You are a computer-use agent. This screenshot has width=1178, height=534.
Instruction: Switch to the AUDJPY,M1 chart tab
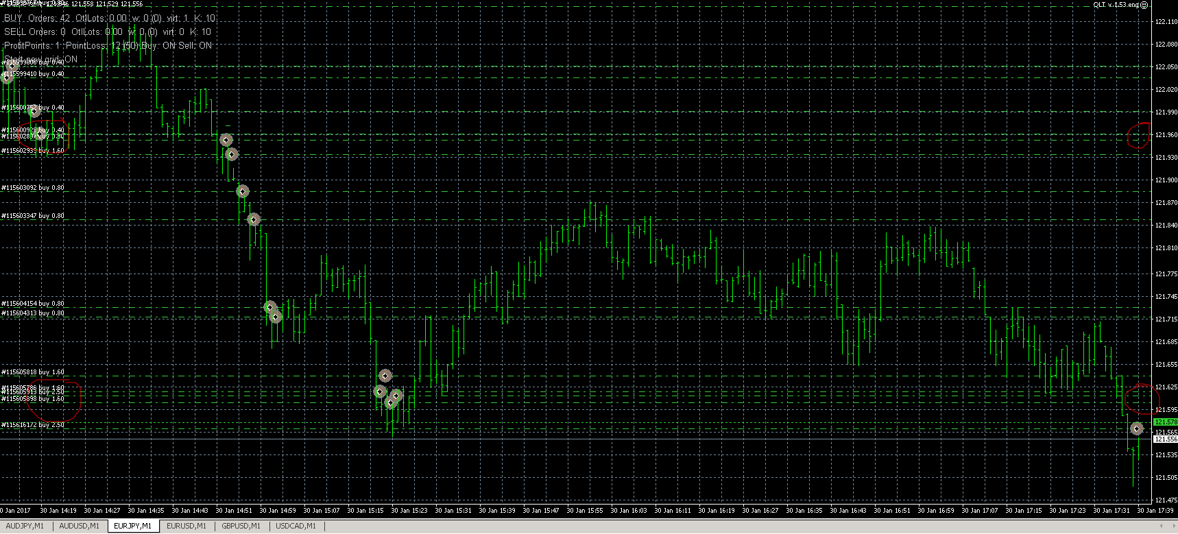[x=25, y=526]
